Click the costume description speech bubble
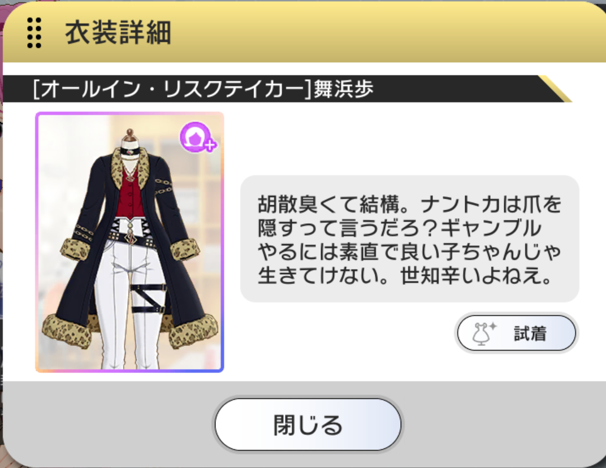Screen dimensions: 606x468 (410, 239)
